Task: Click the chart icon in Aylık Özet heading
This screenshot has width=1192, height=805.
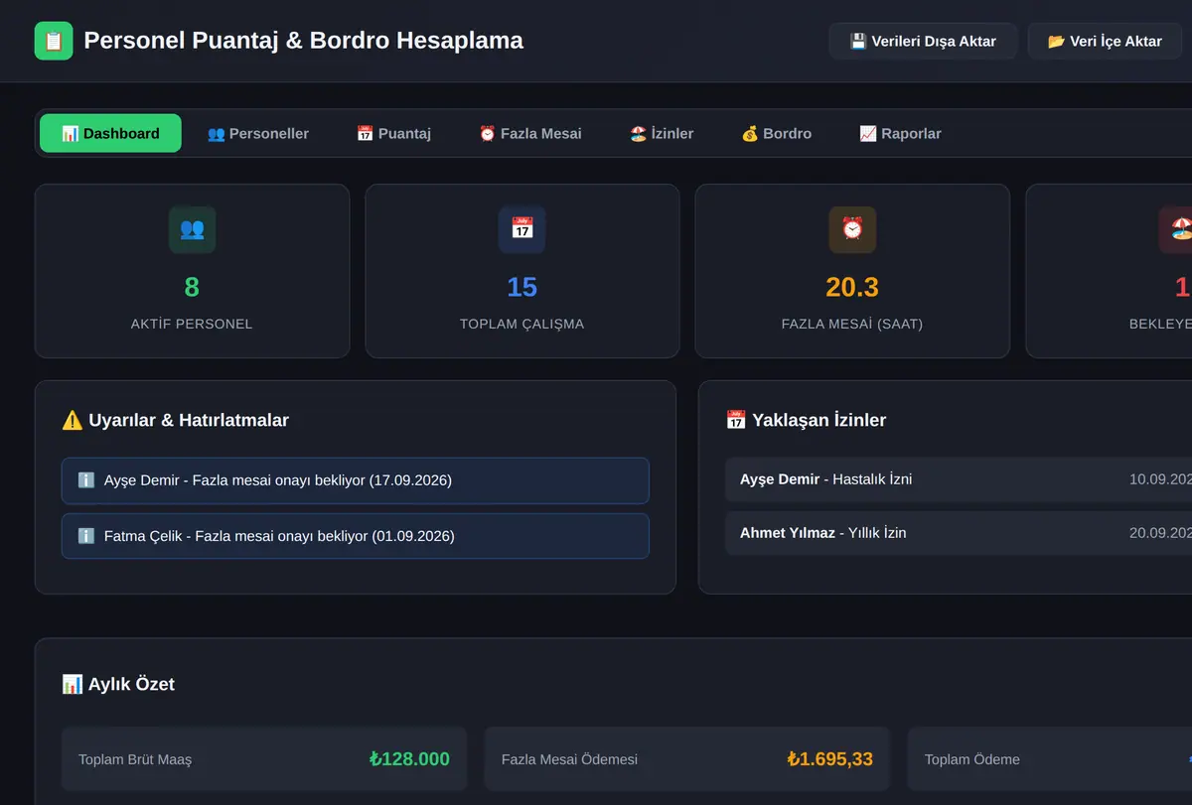Action: tap(73, 684)
